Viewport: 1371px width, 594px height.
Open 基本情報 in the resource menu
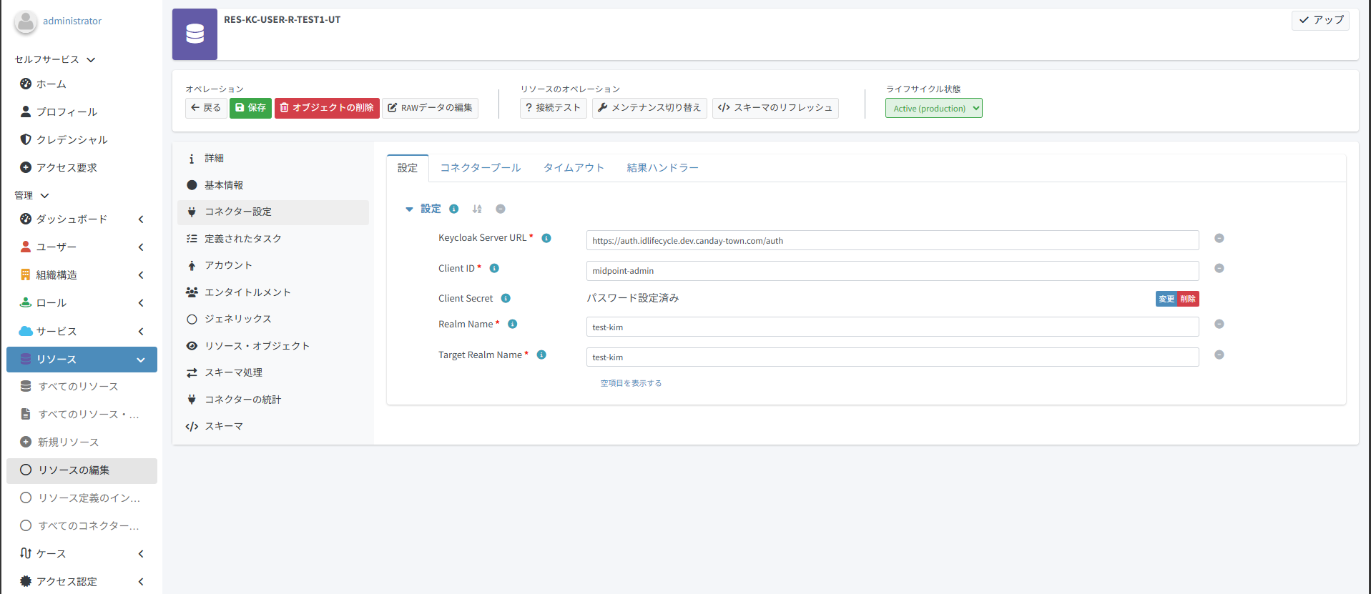pos(273,185)
